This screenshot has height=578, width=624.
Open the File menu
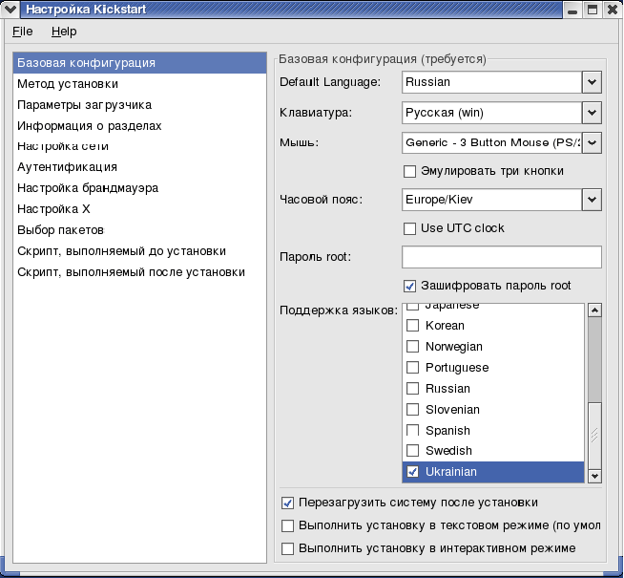[22, 32]
